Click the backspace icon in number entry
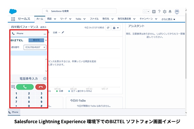The image size is (194, 129). click(45, 79)
